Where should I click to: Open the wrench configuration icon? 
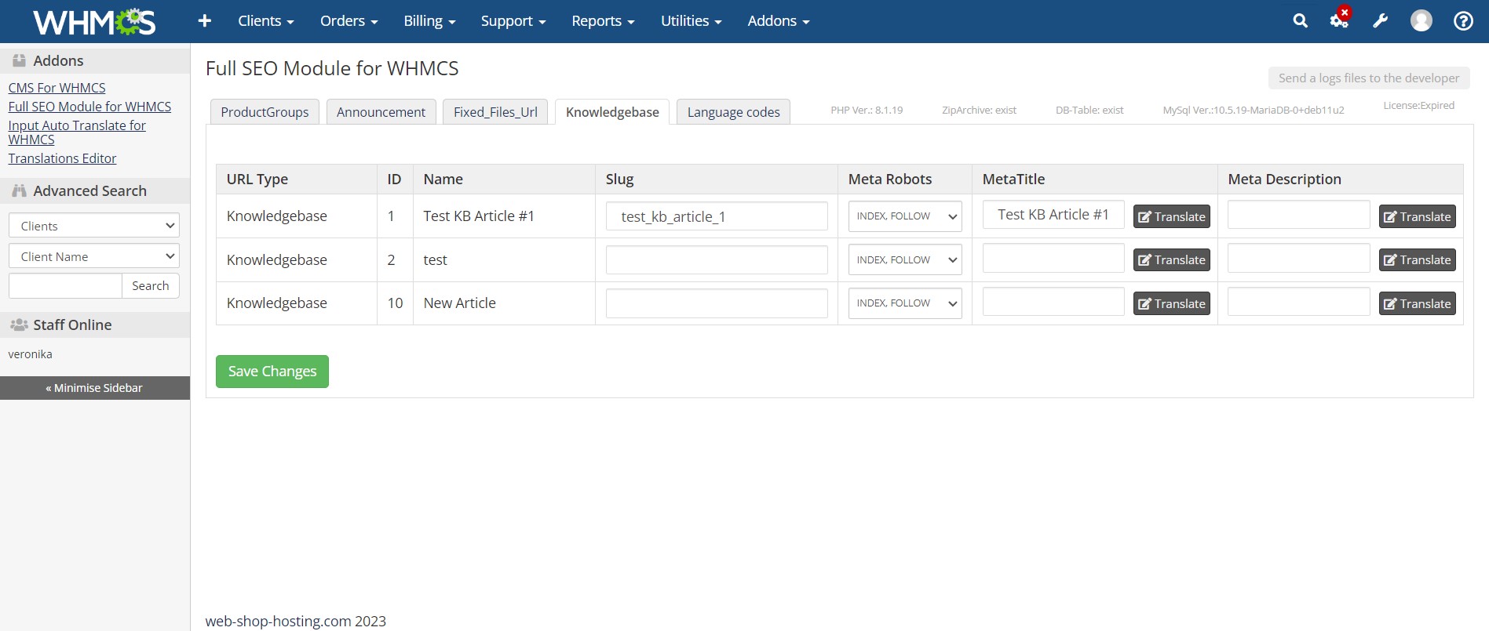[1381, 21]
